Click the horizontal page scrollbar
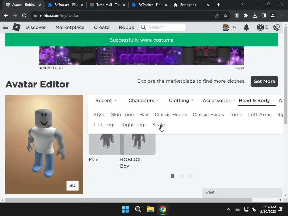The width and height of the screenshot is (288, 216). click(x=128, y=200)
